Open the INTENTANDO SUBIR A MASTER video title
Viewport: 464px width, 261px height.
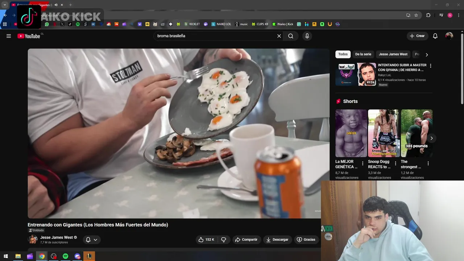coord(402,67)
